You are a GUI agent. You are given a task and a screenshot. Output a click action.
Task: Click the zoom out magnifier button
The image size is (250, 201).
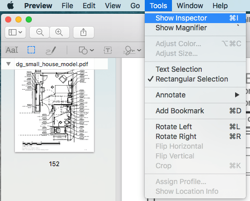[40, 32]
